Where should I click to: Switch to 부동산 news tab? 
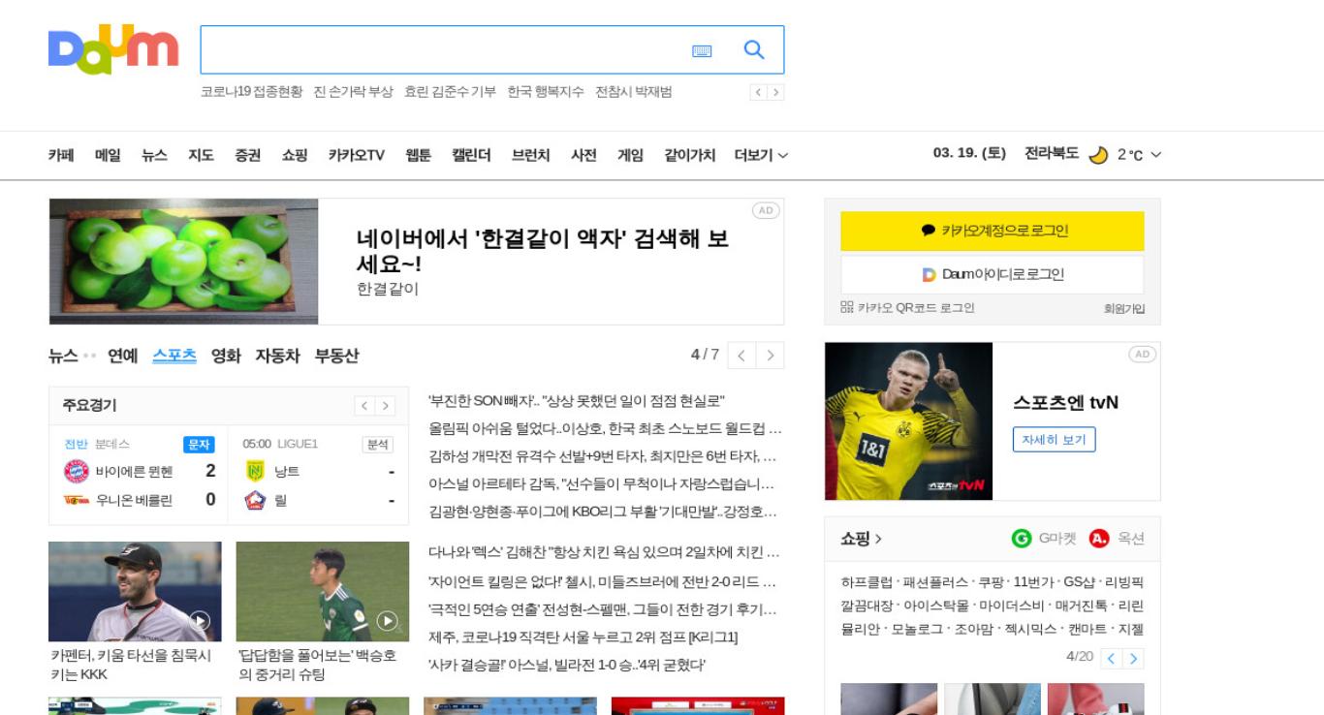(336, 356)
